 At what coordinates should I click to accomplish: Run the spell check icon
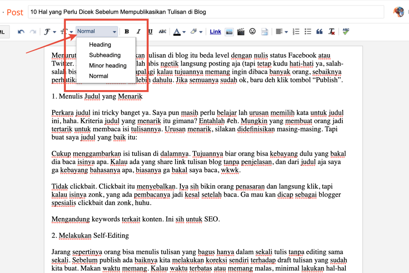[346, 31]
